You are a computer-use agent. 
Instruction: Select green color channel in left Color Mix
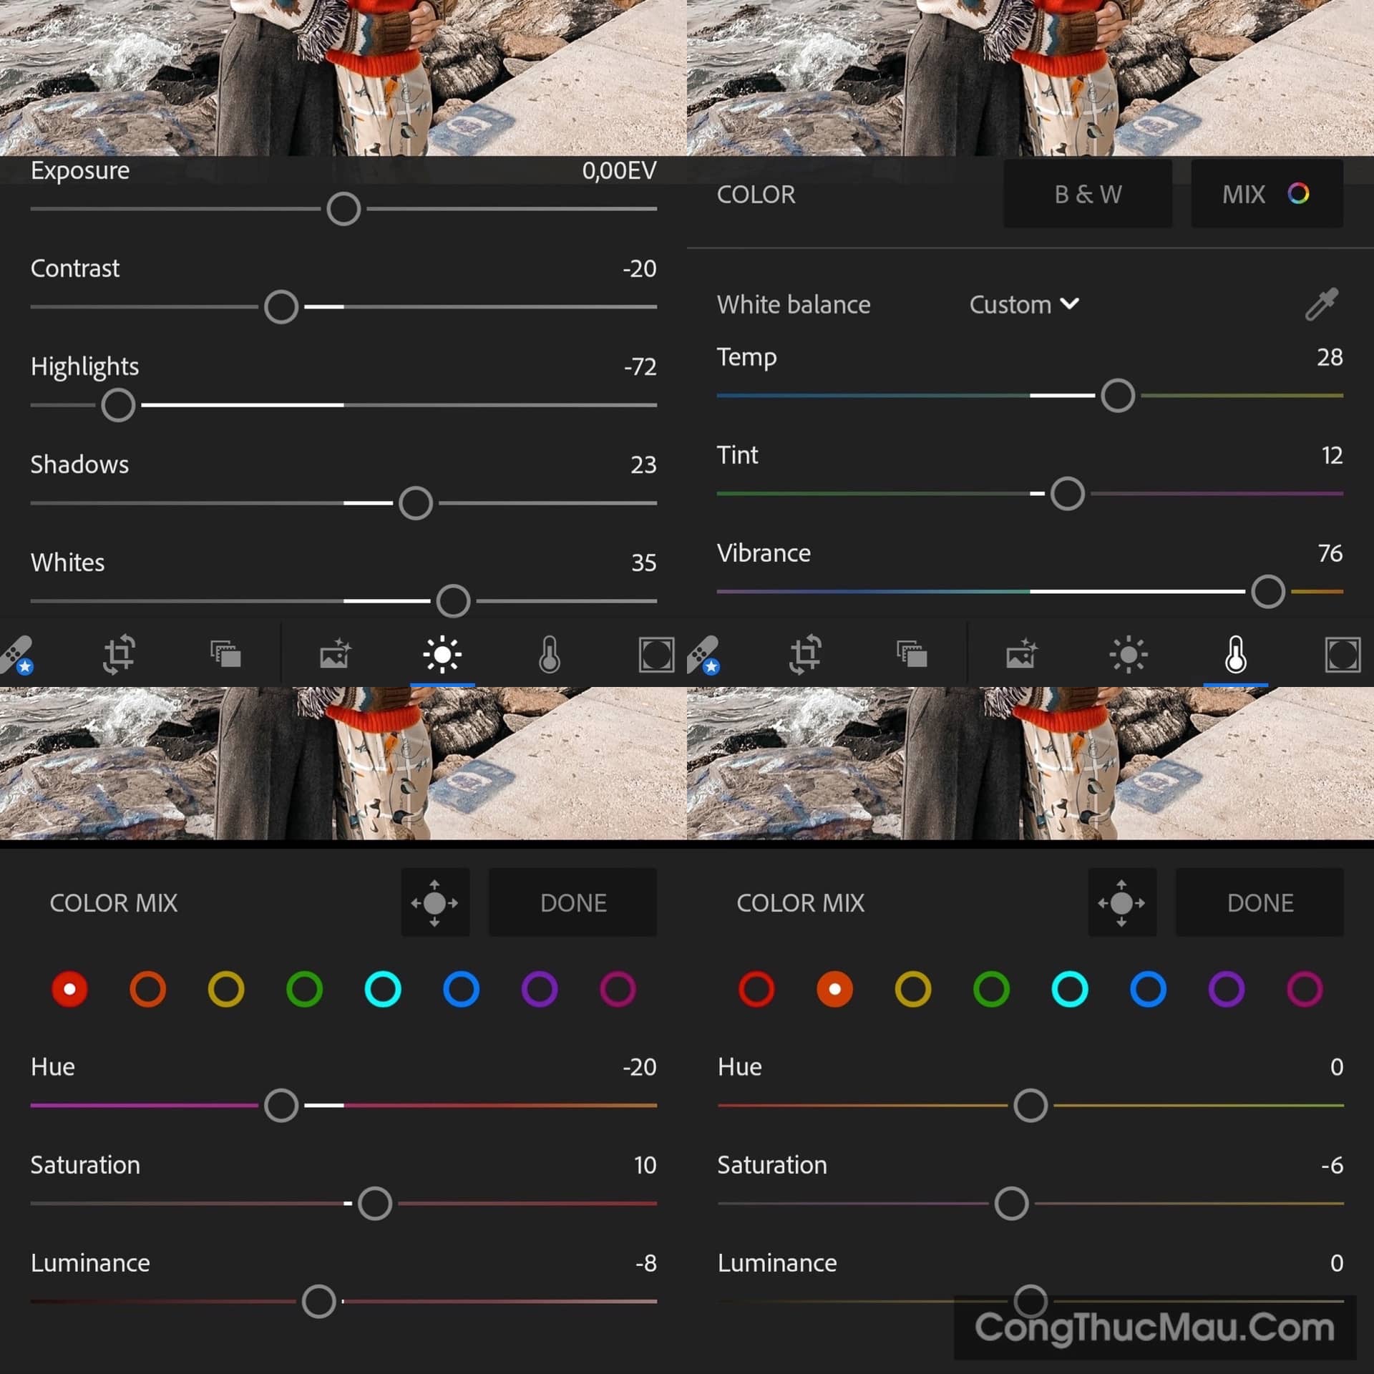point(304,989)
